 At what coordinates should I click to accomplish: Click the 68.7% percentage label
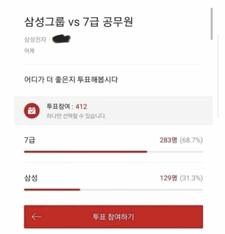(x=191, y=140)
